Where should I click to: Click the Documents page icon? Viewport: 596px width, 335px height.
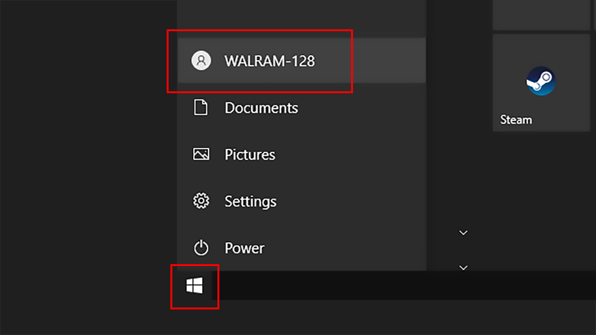pos(201,108)
